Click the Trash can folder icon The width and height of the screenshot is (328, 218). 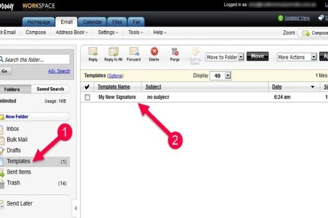[x=2, y=184]
